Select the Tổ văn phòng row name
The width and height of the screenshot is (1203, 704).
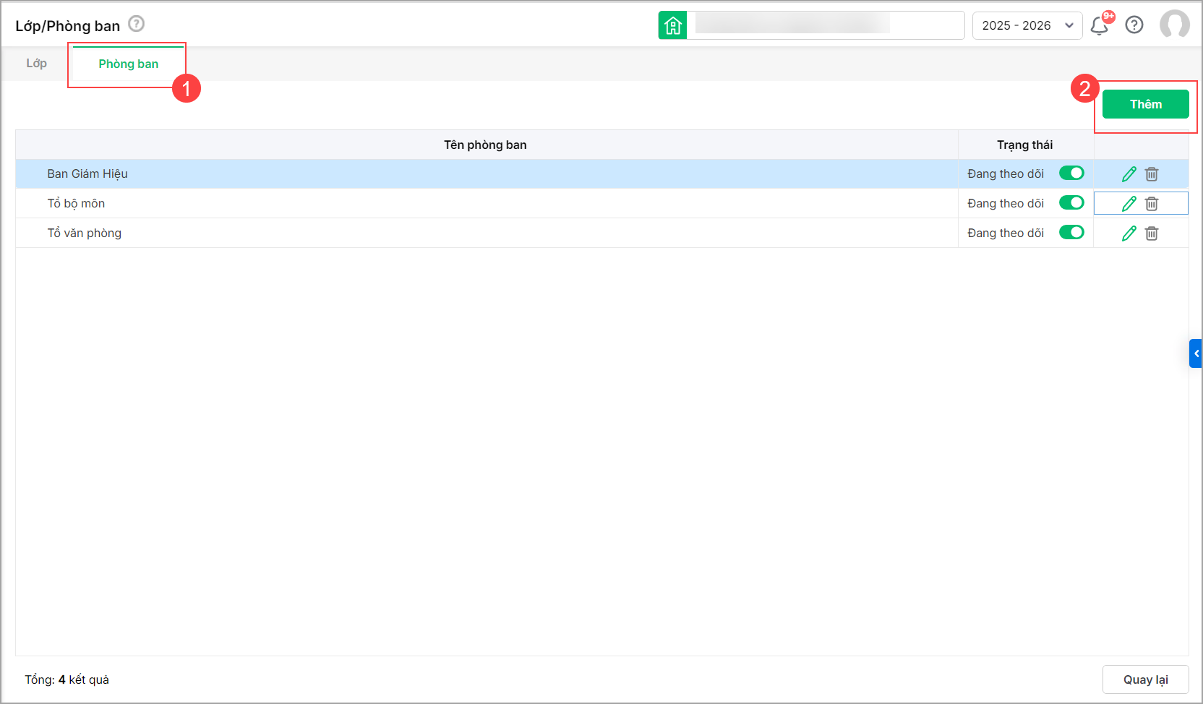tap(85, 233)
